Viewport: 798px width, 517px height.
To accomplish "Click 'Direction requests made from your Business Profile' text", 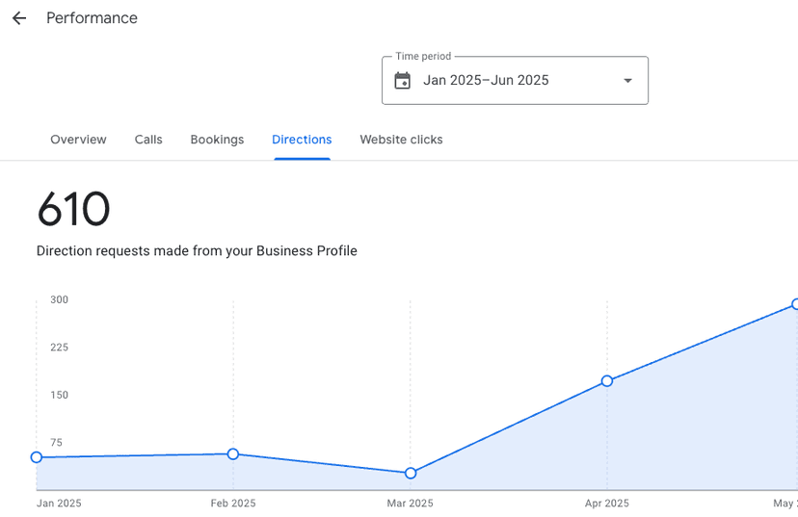I will click(197, 250).
